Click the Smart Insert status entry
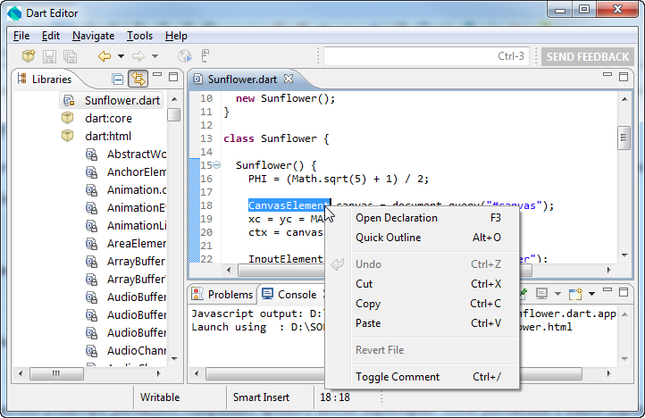645x418 pixels. [x=261, y=397]
